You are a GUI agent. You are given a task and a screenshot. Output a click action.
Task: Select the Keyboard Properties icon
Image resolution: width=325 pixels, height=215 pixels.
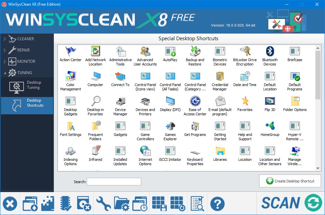(x=195, y=153)
